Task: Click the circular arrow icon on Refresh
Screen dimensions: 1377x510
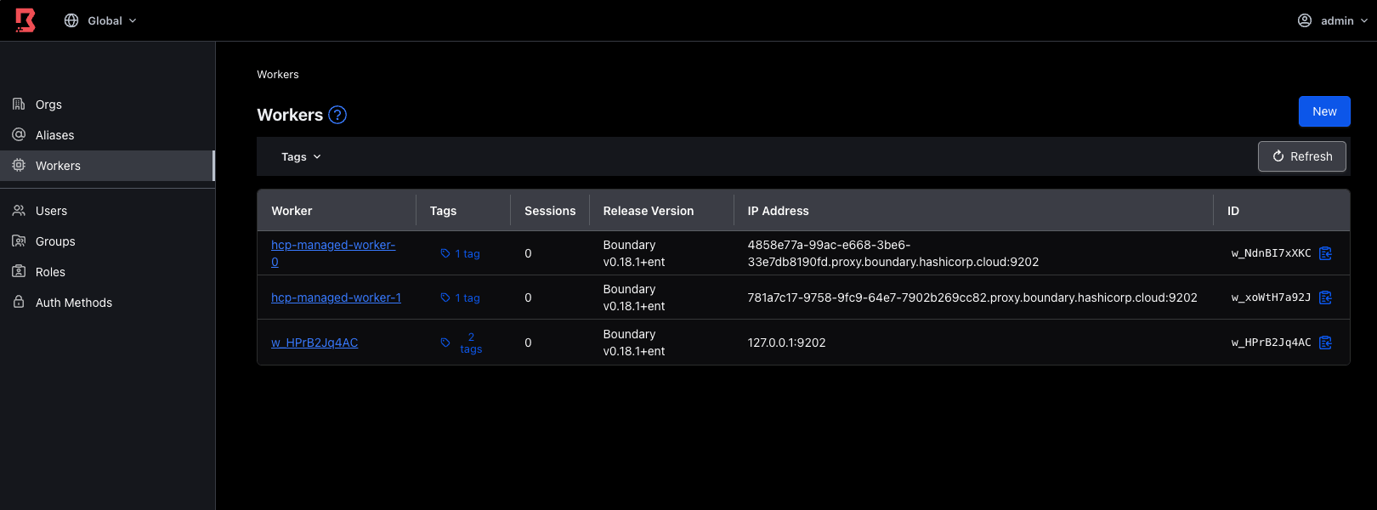Action: tap(1278, 156)
